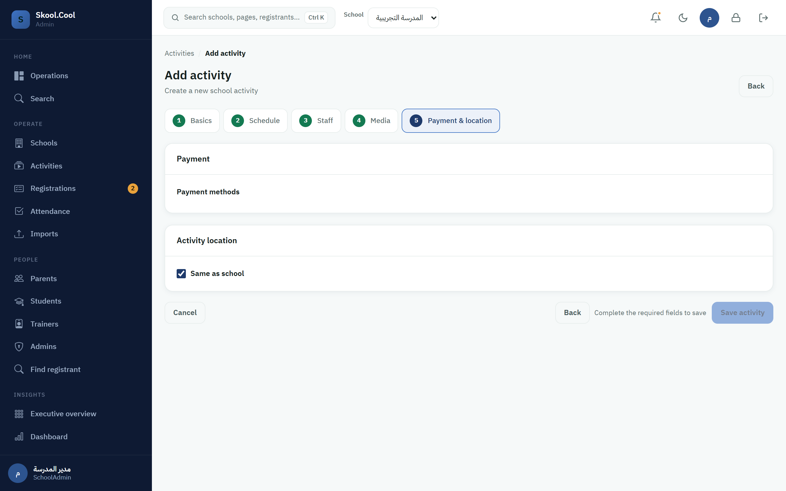Open the Admins menu item
This screenshot has width=786, height=491.
click(76, 346)
